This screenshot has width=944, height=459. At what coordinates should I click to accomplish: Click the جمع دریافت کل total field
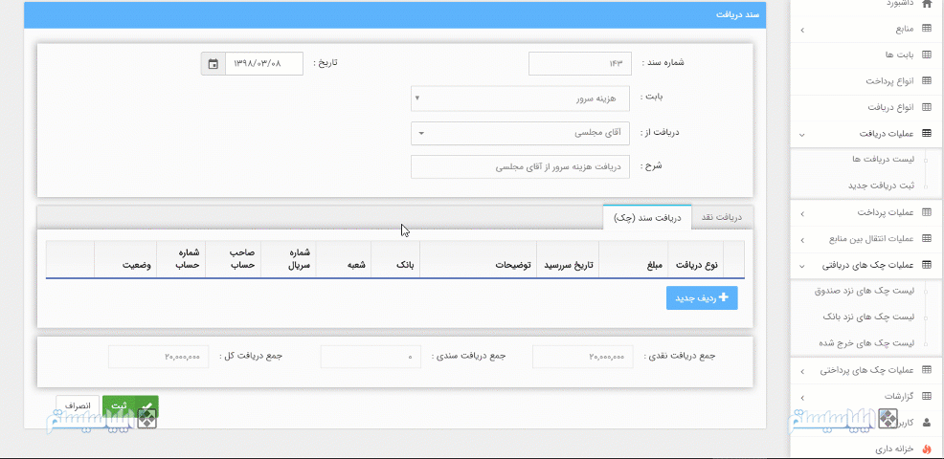159,357
